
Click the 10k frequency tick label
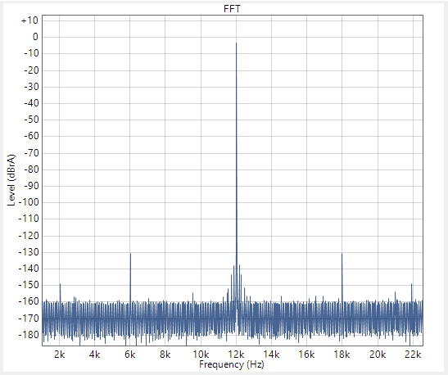tap(201, 355)
